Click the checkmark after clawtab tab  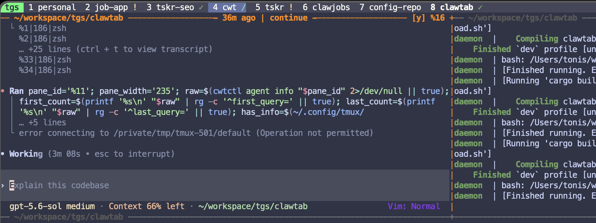tap(480, 7)
